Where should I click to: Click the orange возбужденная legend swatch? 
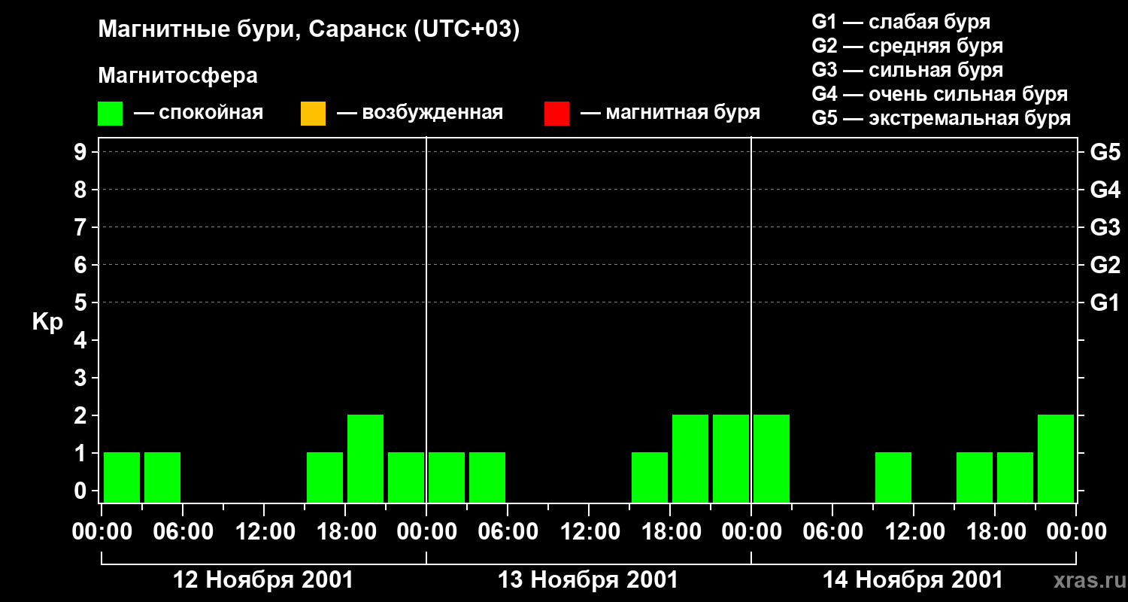(313, 114)
